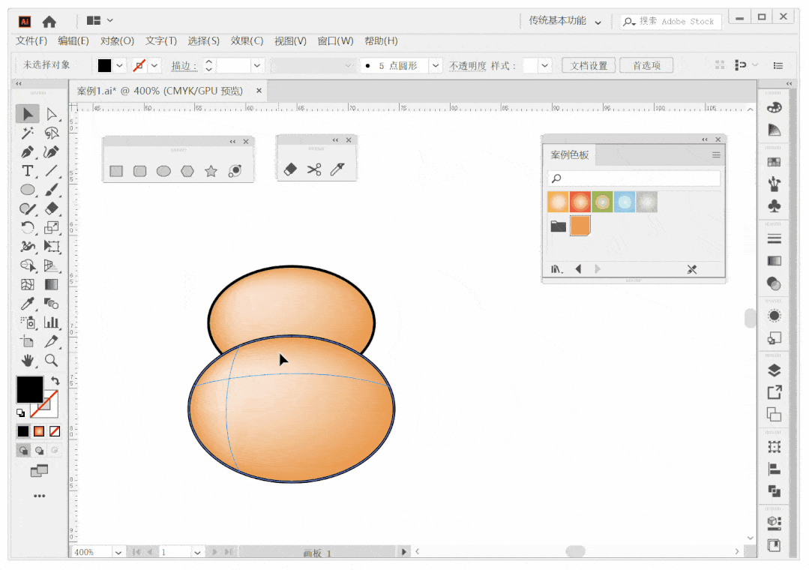The image size is (809, 570).
Task: Open the workspace switcher 传统基本功能
Action: pyautogui.click(x=565, y=21)
